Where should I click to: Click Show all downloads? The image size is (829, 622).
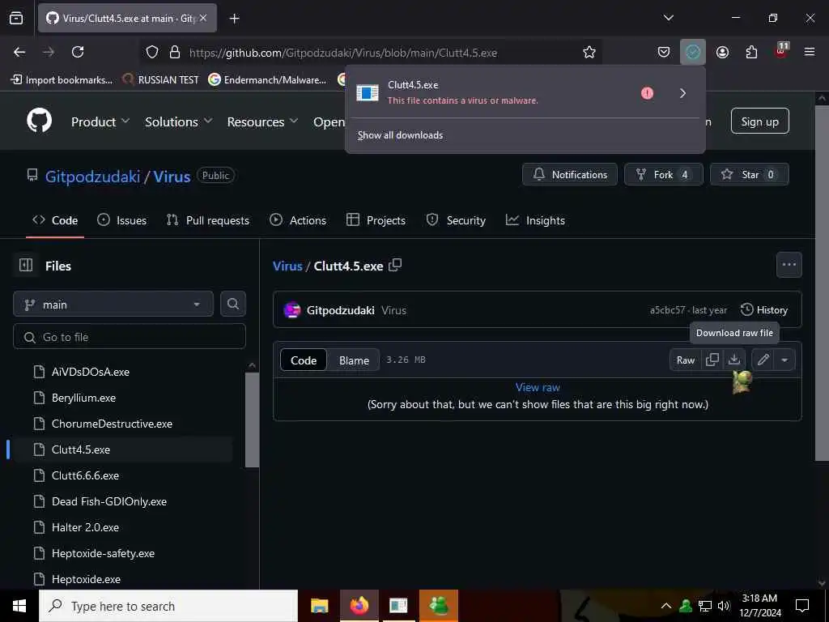(400, 135)
